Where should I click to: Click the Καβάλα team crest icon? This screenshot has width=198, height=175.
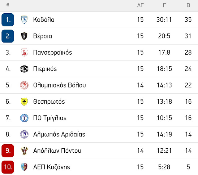[x=24, y=20]
